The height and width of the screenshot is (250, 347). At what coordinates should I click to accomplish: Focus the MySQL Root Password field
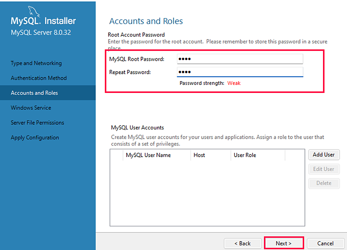coord(240,59)
